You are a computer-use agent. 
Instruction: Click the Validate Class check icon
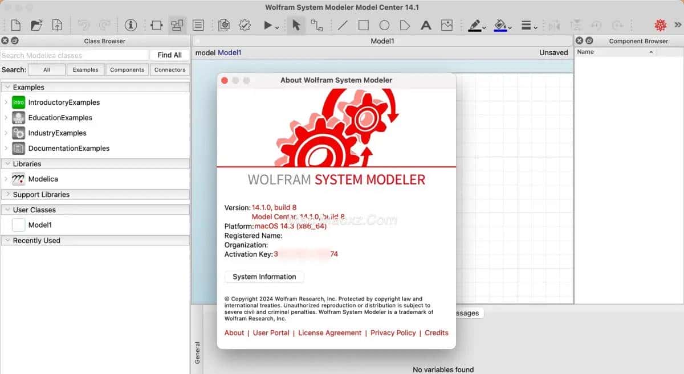tap(245, 25)
